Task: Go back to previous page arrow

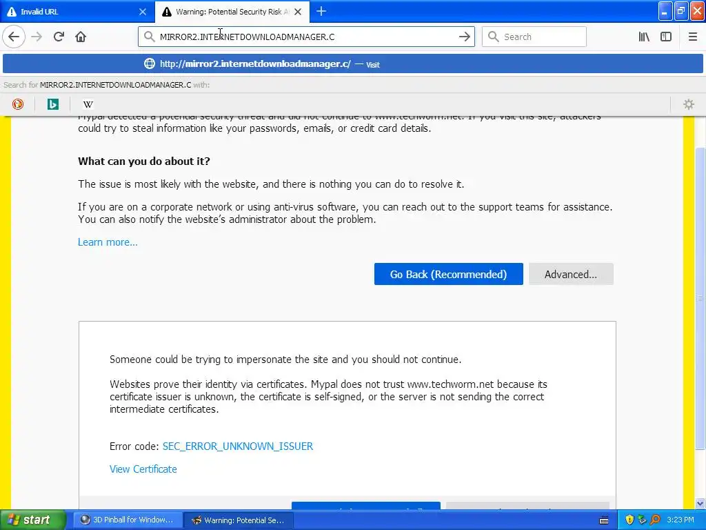Action: click(14, 37)
